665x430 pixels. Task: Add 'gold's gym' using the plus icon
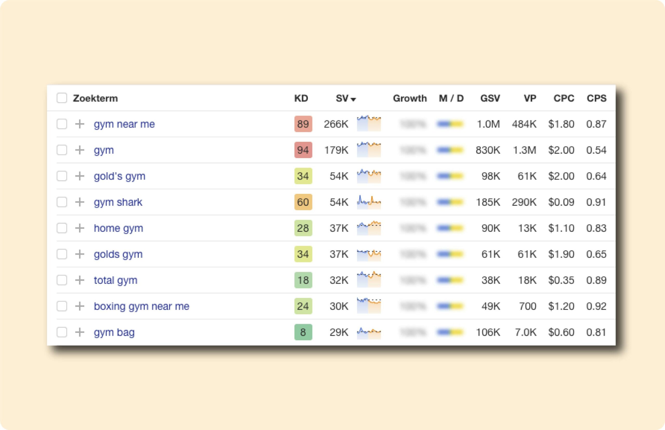(x=80, y=176)
